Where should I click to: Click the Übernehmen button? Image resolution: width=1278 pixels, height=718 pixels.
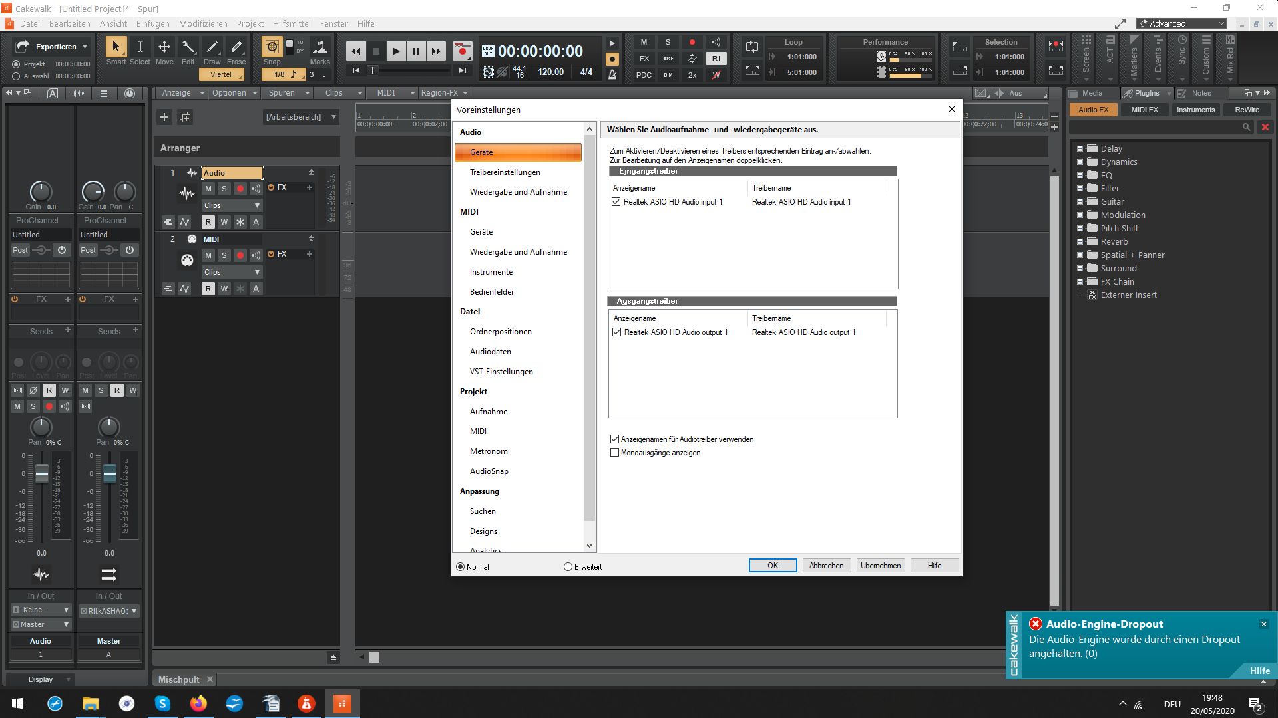[x=880, y=566]
